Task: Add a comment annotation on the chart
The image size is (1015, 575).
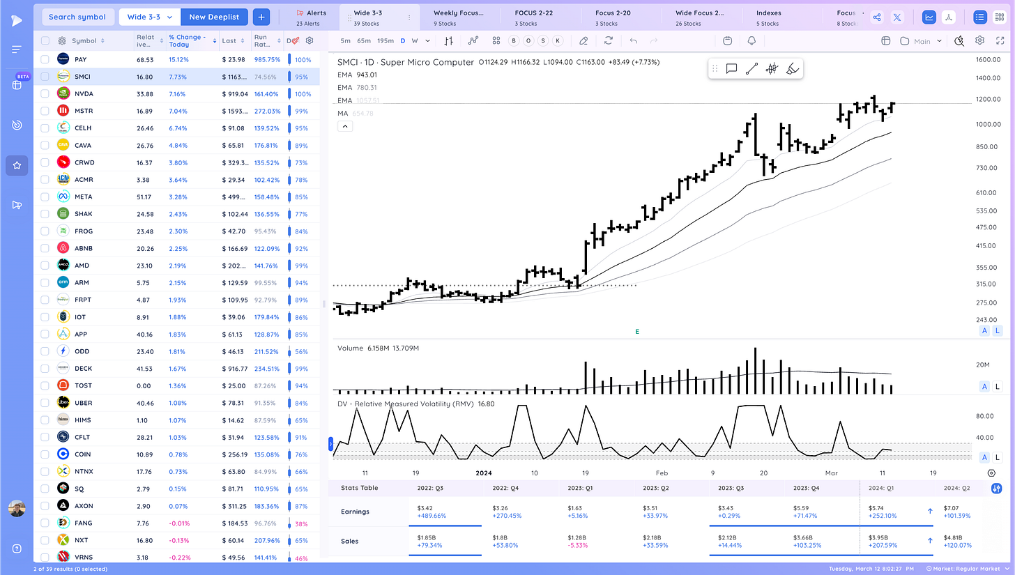Action: (731, 68)
